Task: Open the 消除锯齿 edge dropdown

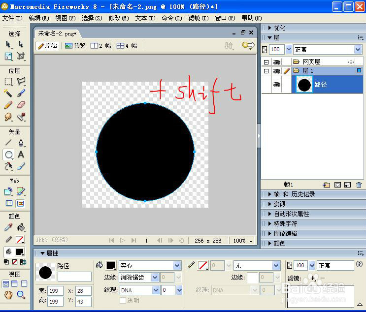Action: pos(139,277)
